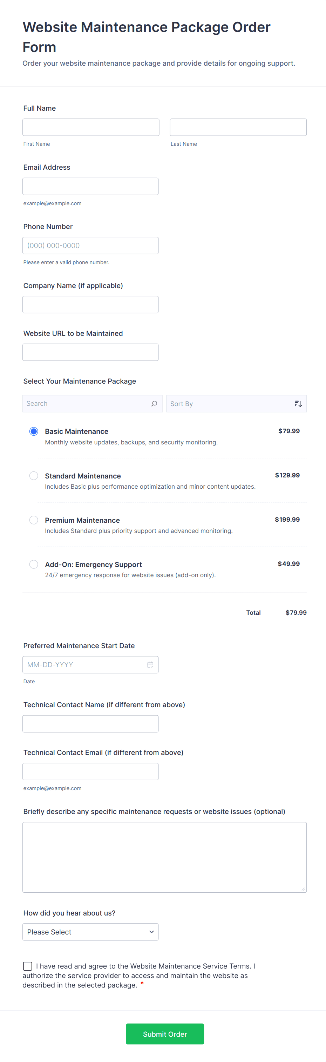Image resolution: width=326 pixels, height=1062 pixels.
Task: Focus the Last Name text box
Action: pyautogui.click(x=238, y=128)
